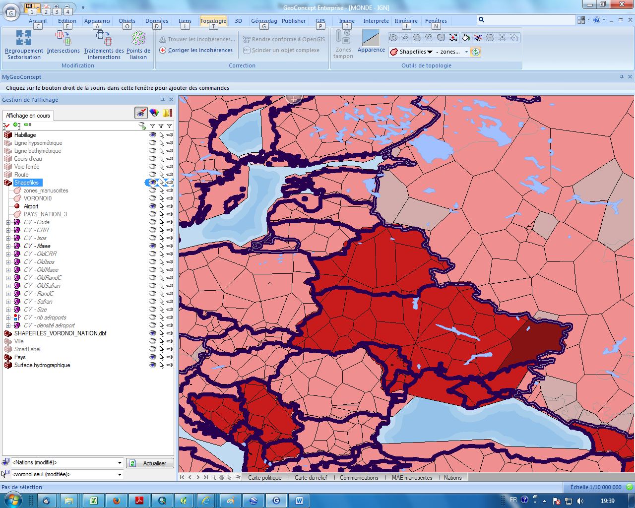Click the Windows Start button
635x508 pixels.
coord(13,500)
